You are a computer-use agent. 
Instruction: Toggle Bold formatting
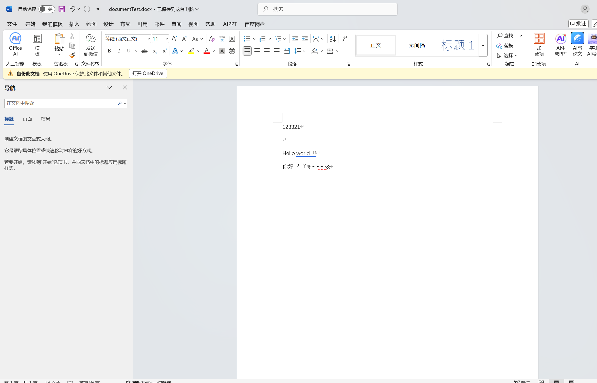coord(109,51)
